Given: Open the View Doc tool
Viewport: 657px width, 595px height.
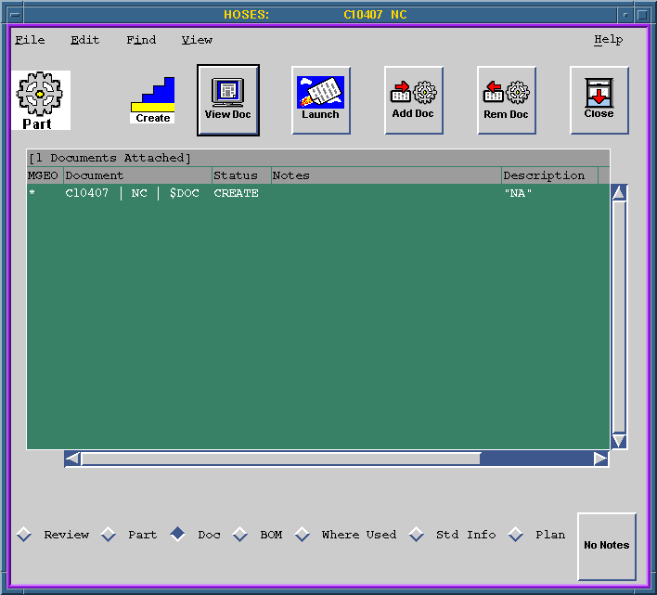Looking at the screenshot, I should (228, 99).
